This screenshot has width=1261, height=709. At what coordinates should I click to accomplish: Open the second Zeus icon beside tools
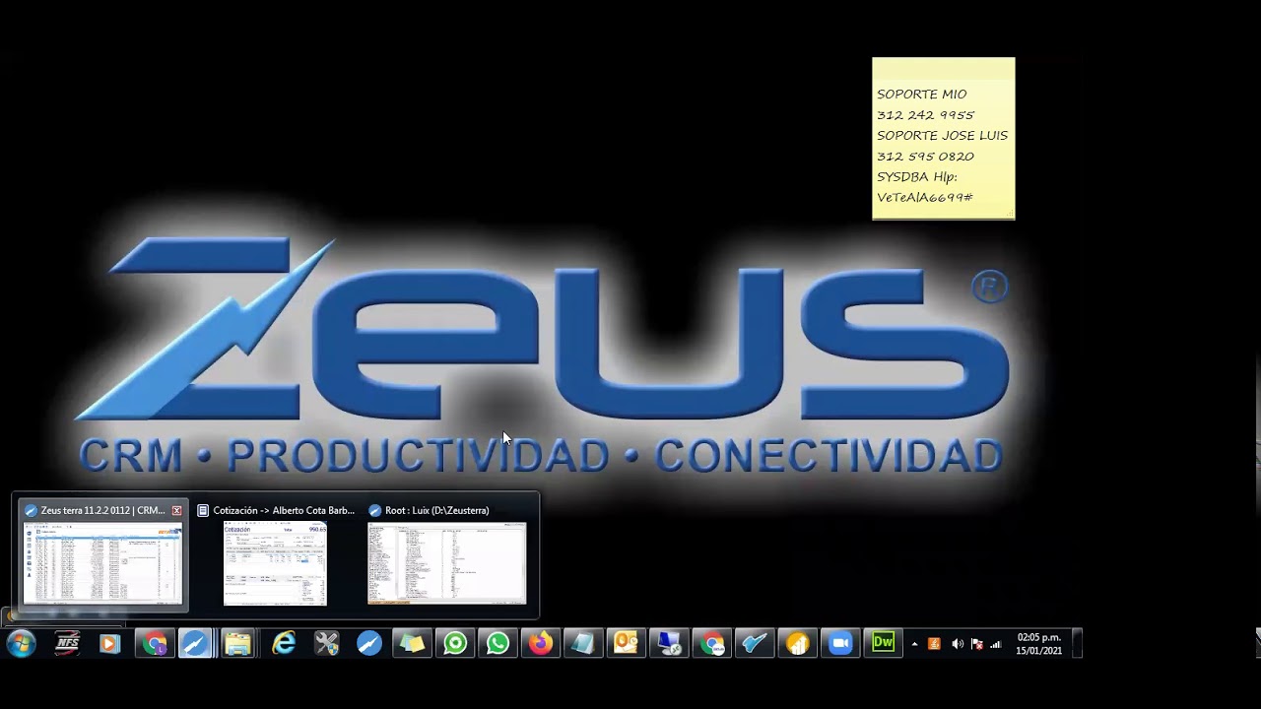(369, 644)
